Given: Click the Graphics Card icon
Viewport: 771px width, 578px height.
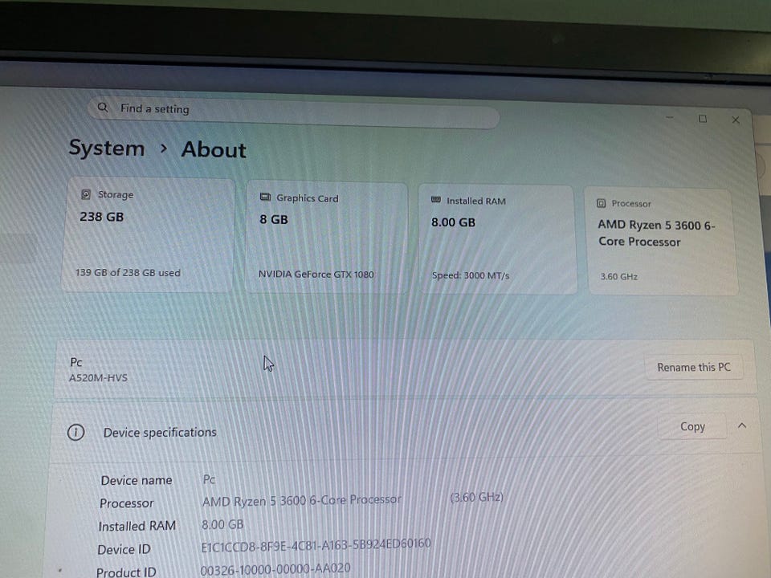Looking at the screenshot, I should 265,197.
